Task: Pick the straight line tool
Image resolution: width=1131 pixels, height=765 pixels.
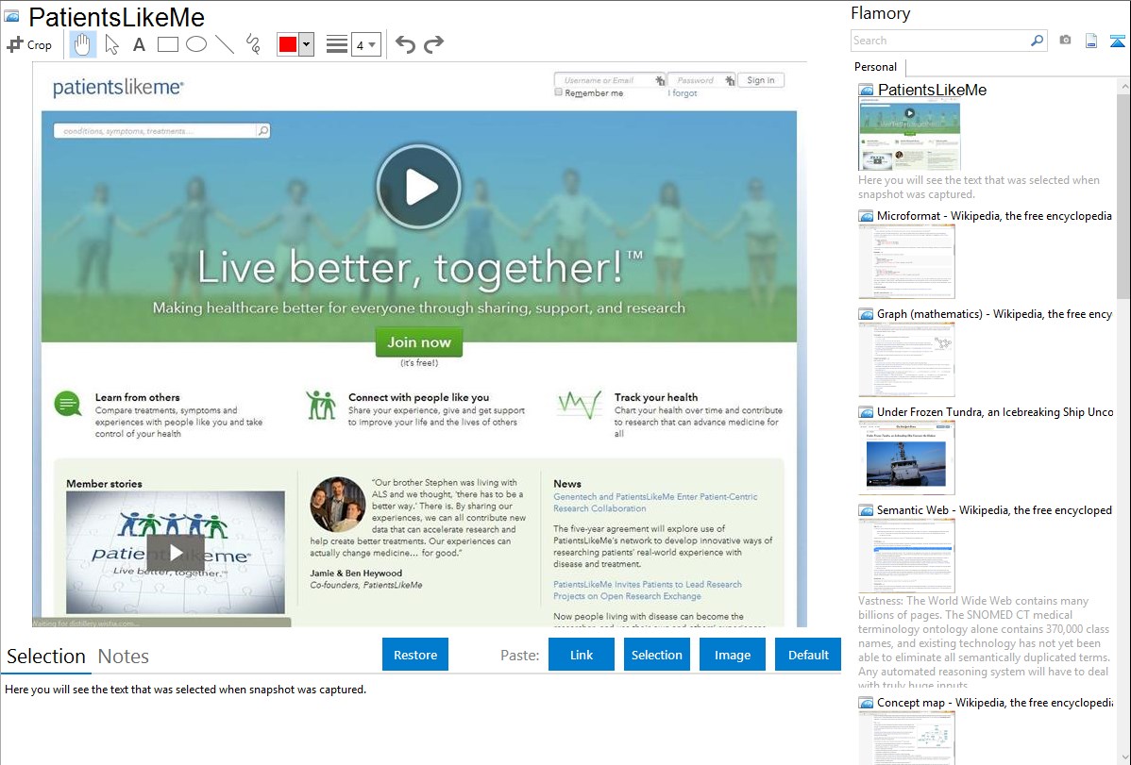Action: pyautogui.click(x=225, y=44)
